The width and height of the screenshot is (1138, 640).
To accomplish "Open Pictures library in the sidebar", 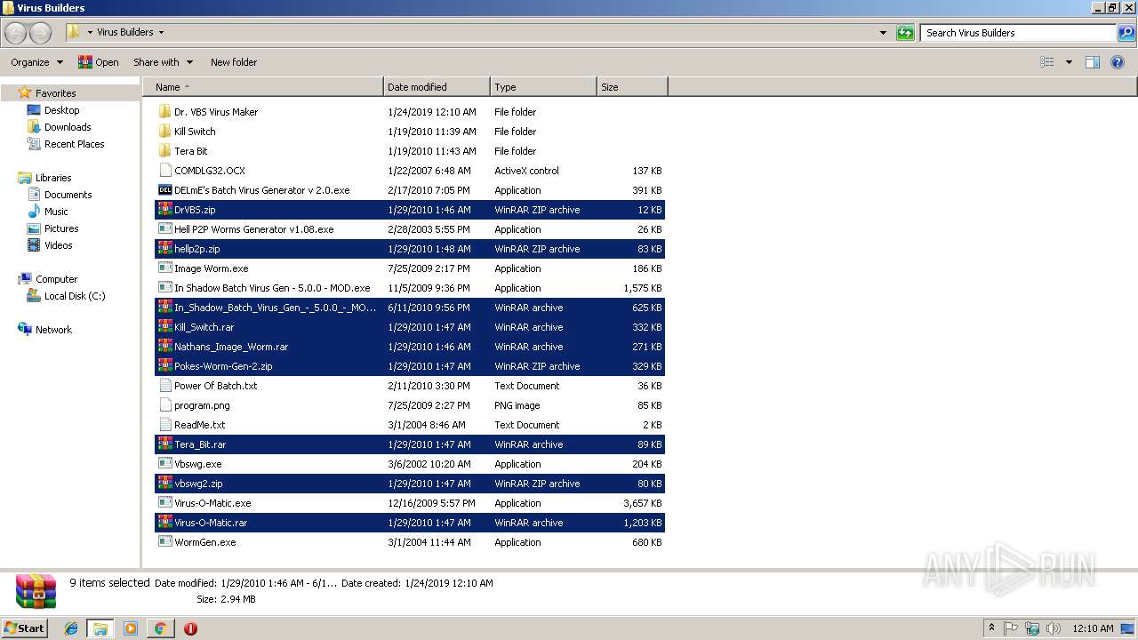I will [x=61, y=228].
